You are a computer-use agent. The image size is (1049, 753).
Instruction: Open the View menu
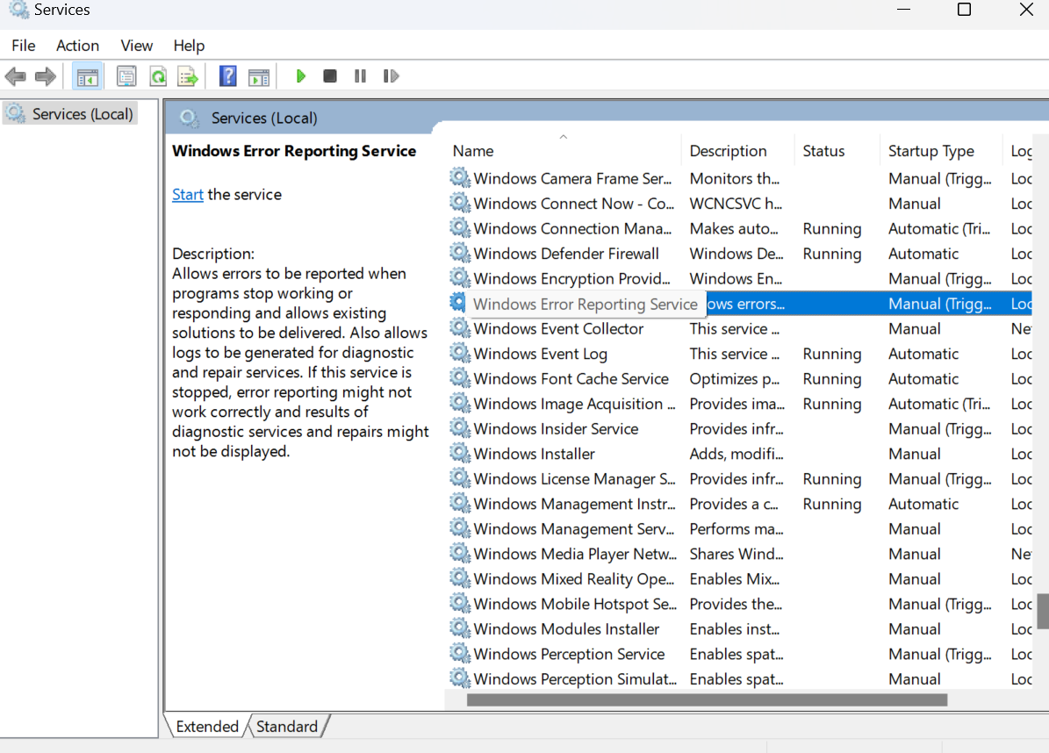point(136,46)
